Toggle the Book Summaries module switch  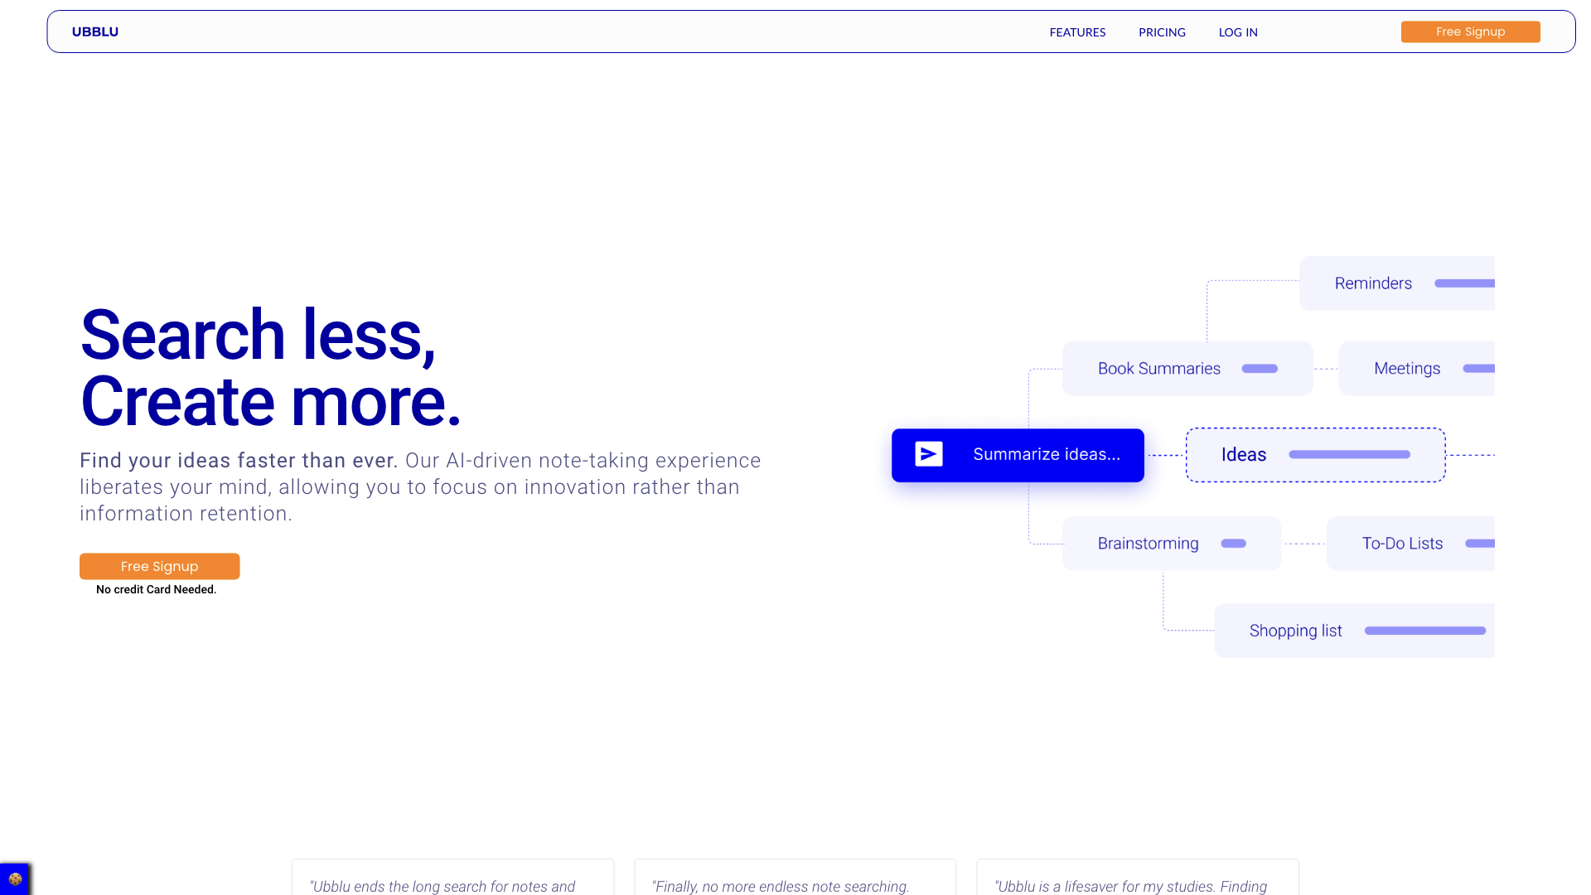pos(1258,368)
